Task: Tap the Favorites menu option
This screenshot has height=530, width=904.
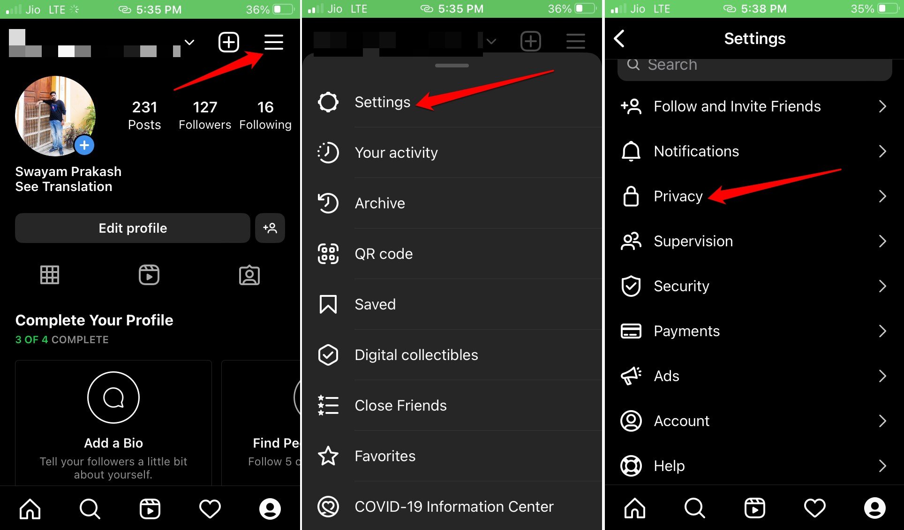Action: [385, 455]
